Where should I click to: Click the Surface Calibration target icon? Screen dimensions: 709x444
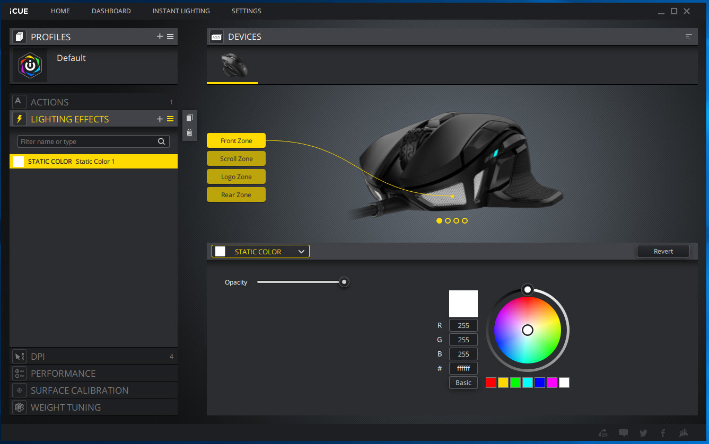19,390
